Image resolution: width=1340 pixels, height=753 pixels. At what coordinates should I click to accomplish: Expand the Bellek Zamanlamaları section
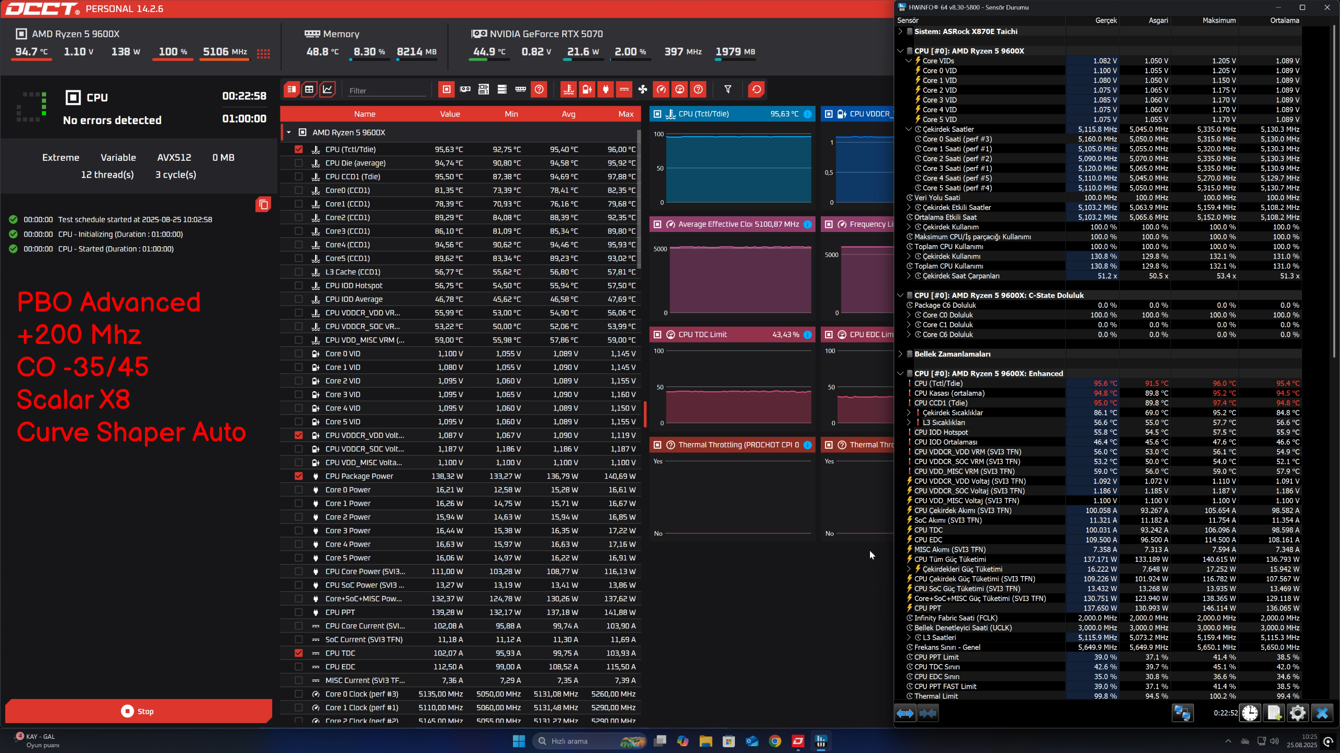click(x=900, y=354)
